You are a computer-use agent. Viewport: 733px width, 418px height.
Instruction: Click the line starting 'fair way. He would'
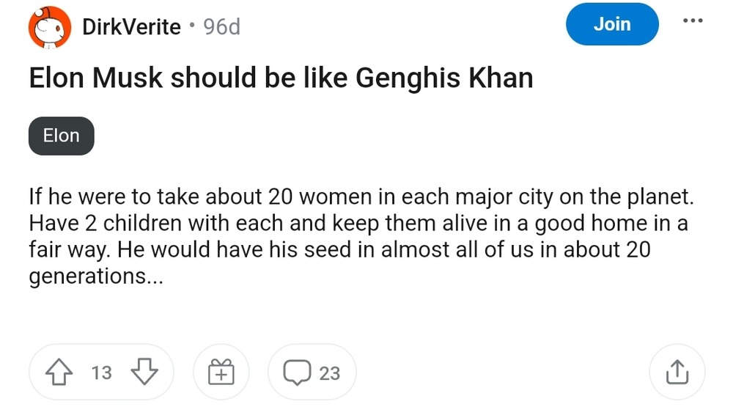point(339,251)
